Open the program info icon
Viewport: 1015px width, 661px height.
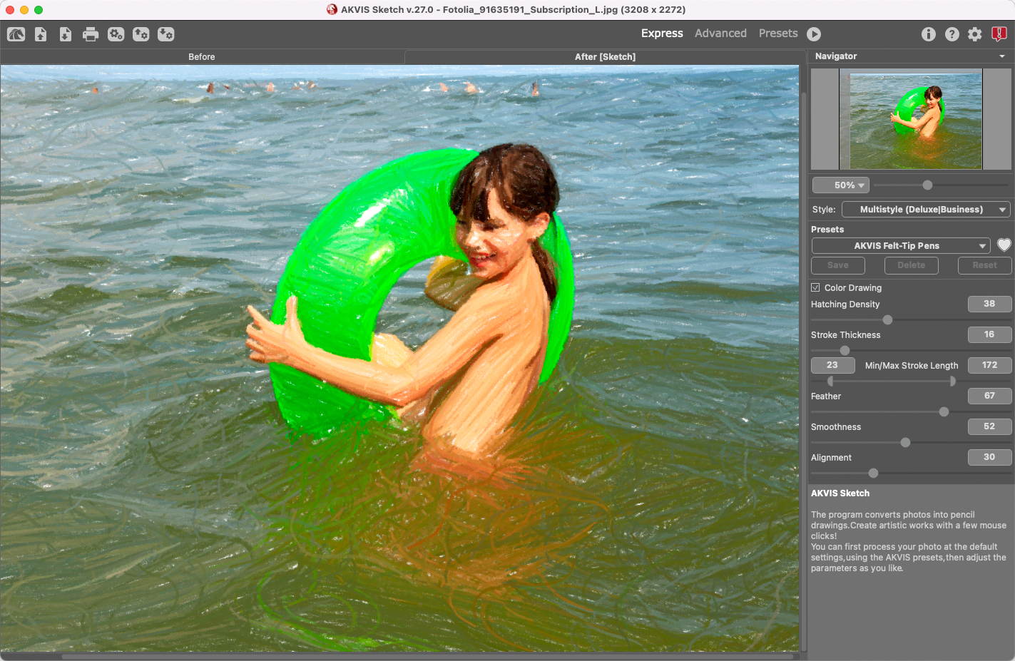point(928,34)
